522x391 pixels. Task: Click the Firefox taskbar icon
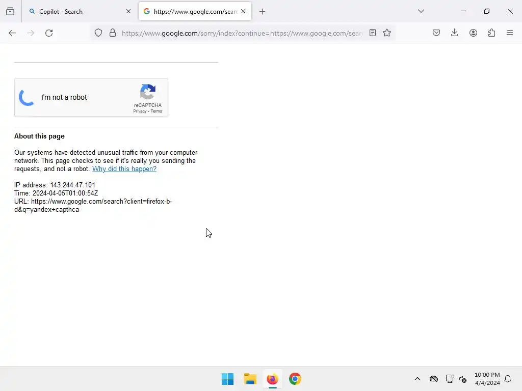click(272, 379)
